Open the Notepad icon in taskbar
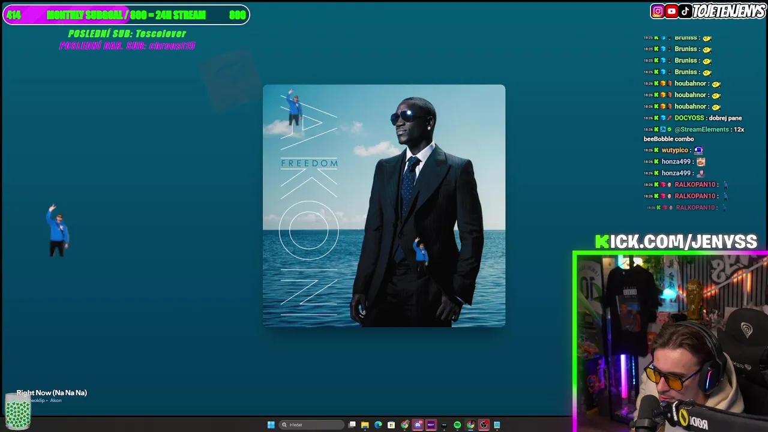The image size is (768, 432). (x=497, y=425)
